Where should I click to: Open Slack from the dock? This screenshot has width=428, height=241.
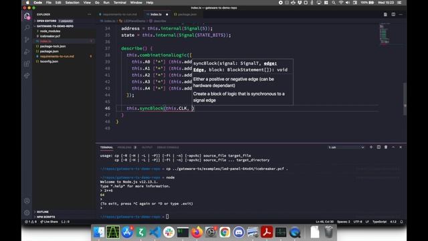coord(169,232)
